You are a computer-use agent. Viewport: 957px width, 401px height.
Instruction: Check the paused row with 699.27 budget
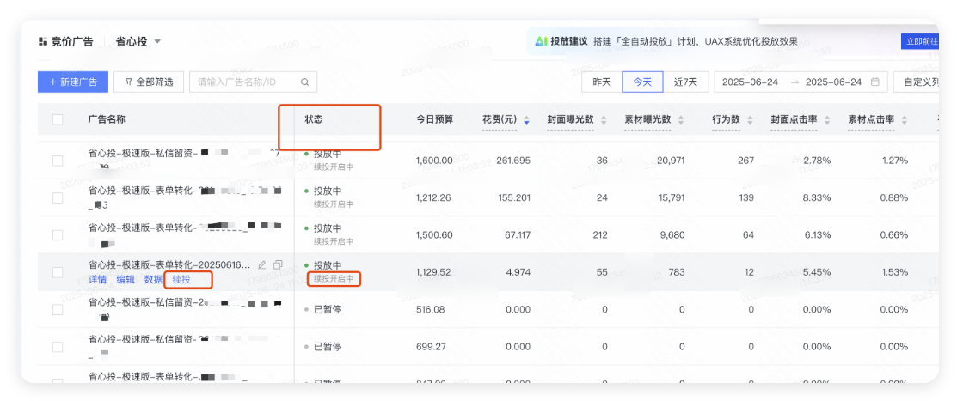coord(58,347)
